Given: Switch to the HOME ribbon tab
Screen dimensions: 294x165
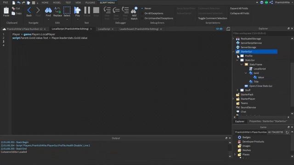Looking at the screenshot, I should point(45,3).
